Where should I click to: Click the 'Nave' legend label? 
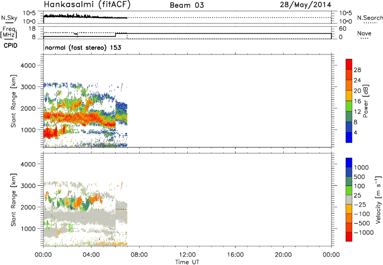(364, 33)
